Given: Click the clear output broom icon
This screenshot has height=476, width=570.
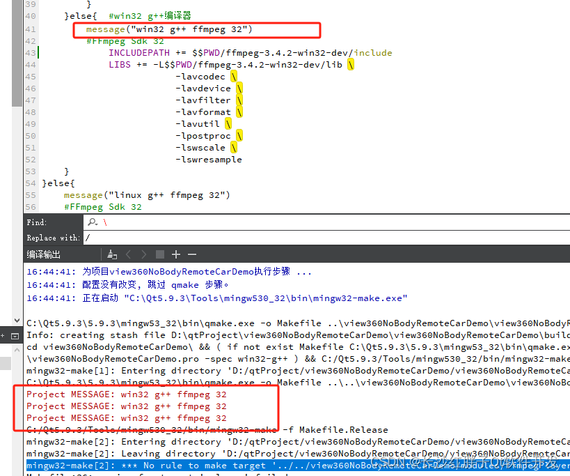Looking at the screenshot, I should tap(112, 254).
